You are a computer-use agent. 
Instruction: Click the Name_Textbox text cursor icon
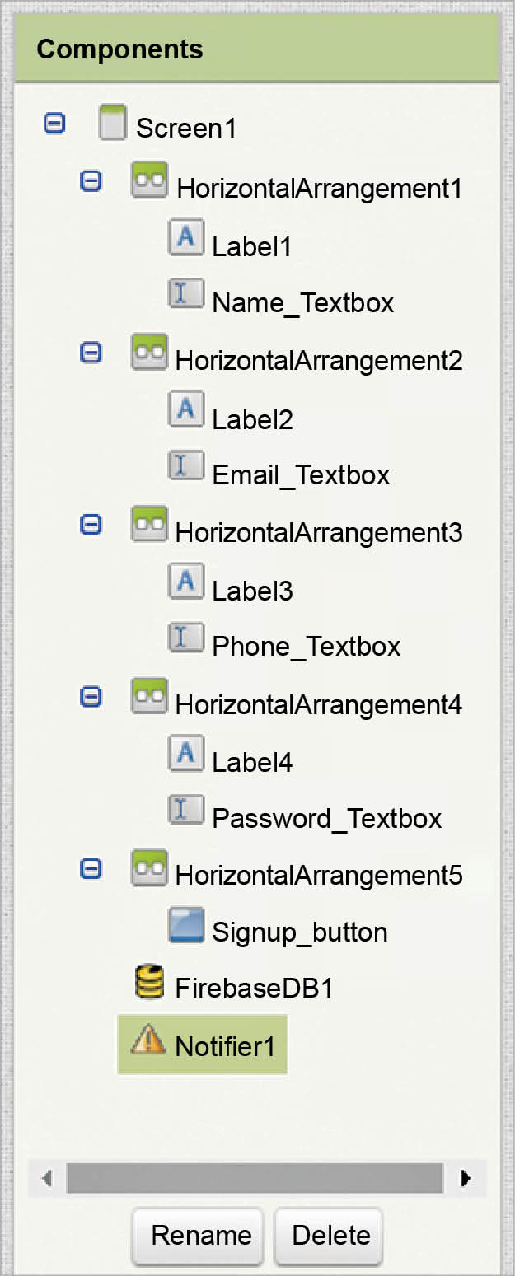pos(185,294)
